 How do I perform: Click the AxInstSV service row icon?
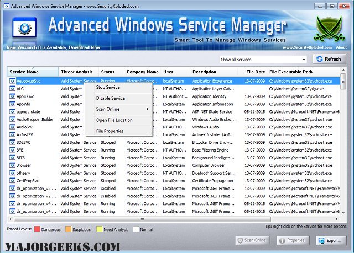tap(12, 134)
